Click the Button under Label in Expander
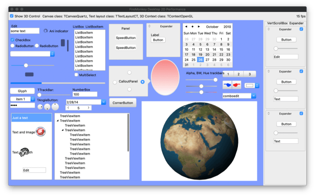This screenshot has height=196, width=315. (158, 40)
